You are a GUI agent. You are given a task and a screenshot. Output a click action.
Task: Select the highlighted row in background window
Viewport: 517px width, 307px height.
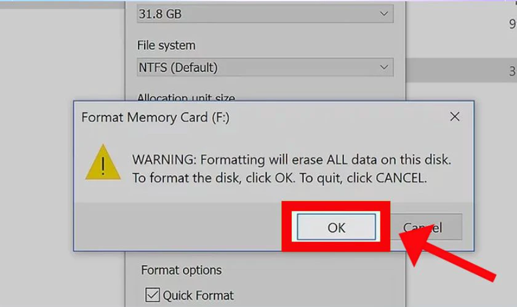[461, 70]
